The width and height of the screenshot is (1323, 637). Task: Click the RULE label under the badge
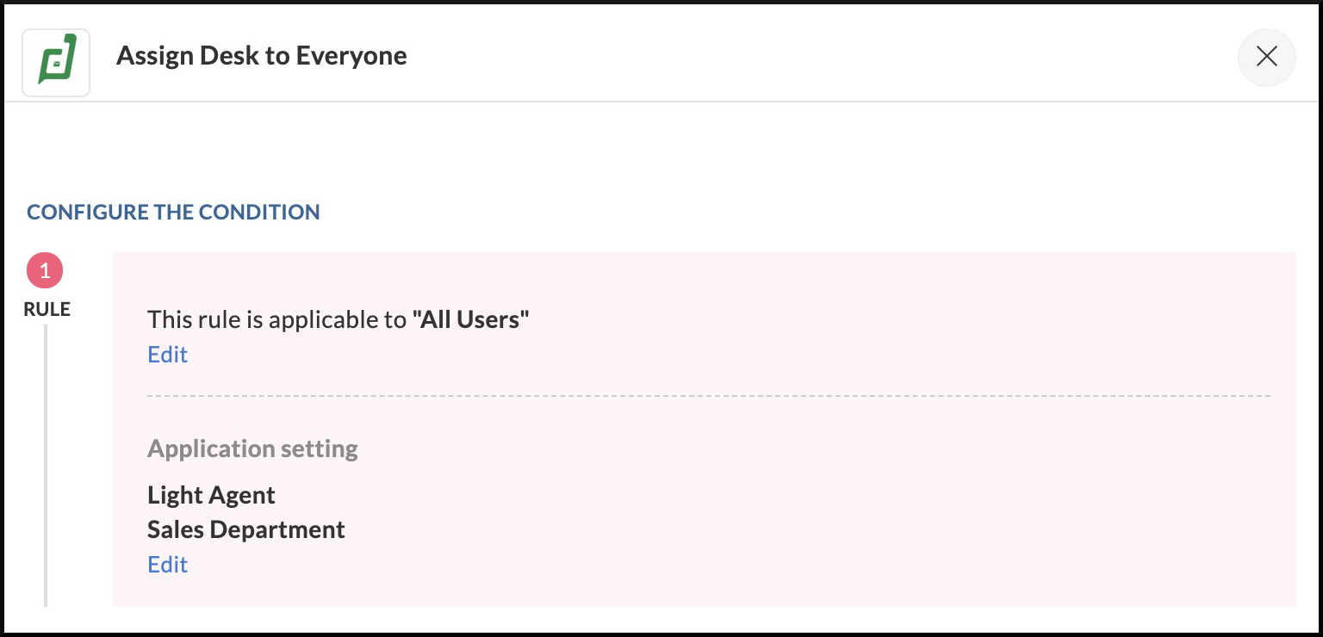(47, 310)
